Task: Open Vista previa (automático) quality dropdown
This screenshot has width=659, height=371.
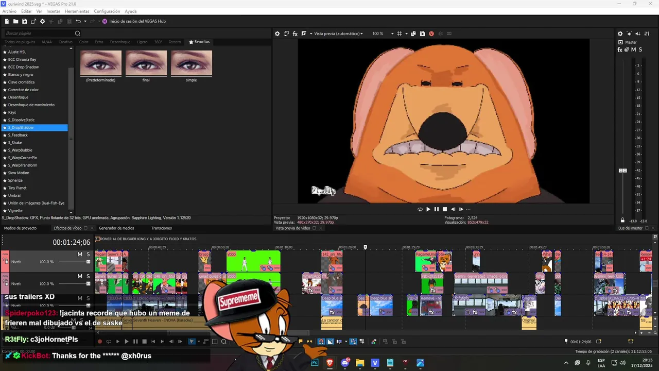Action: (338, 33)
